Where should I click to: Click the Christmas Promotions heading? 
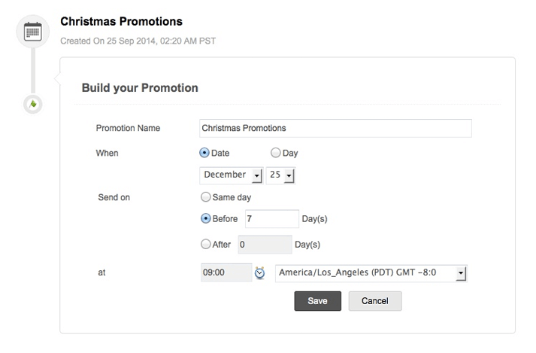click(x=121, y=22)
